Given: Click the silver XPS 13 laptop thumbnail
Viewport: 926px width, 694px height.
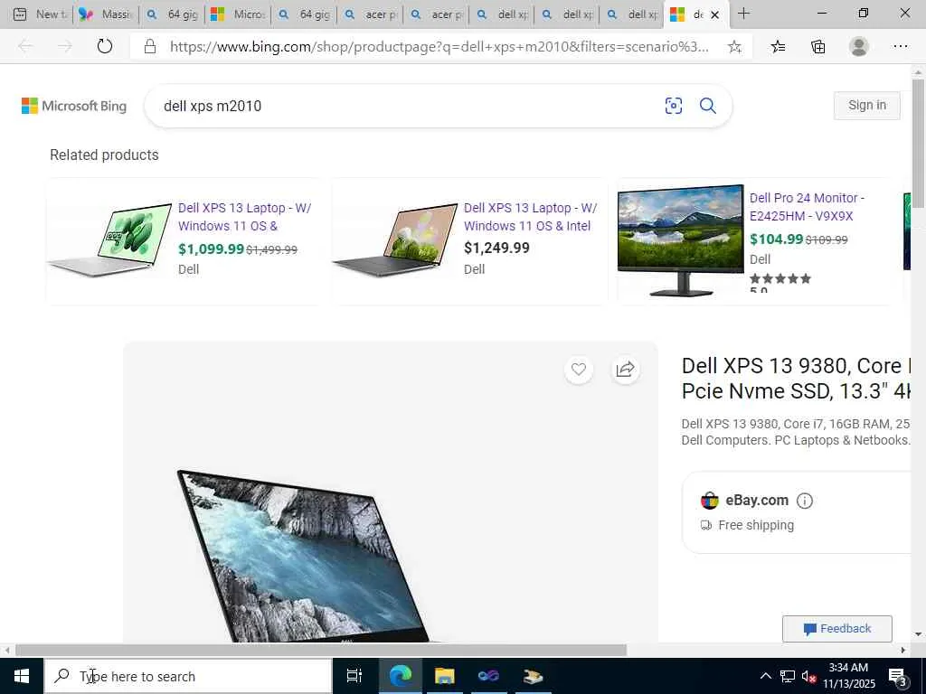Looking at the screenshot, I should pos(109,240).
